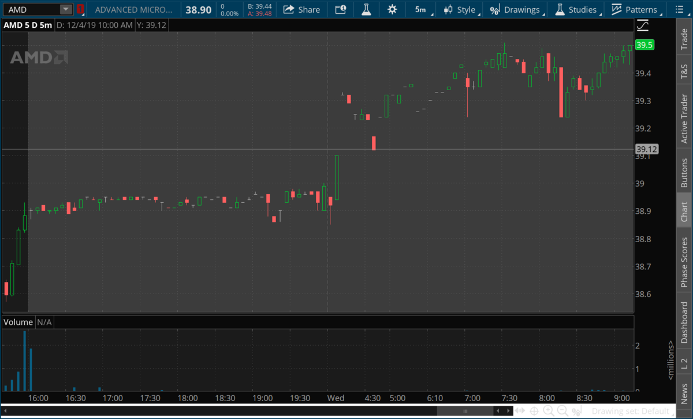Click the green 39.5 last price bubble

click(644, 45)
